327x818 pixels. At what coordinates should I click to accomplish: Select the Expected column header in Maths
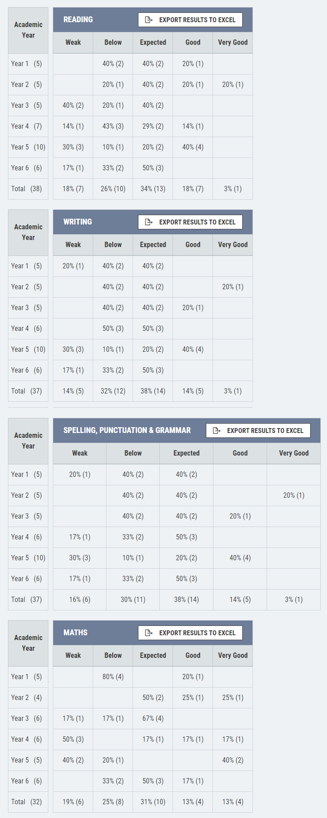point(153,656)
